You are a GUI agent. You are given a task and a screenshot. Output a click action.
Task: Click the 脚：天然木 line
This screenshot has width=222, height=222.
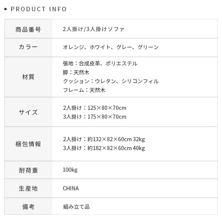(x=76, y=73)
